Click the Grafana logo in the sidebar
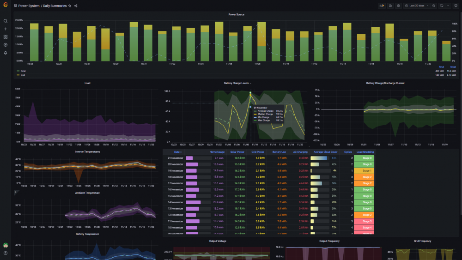Viewport: 462px width, 260px height. [5, 5]
